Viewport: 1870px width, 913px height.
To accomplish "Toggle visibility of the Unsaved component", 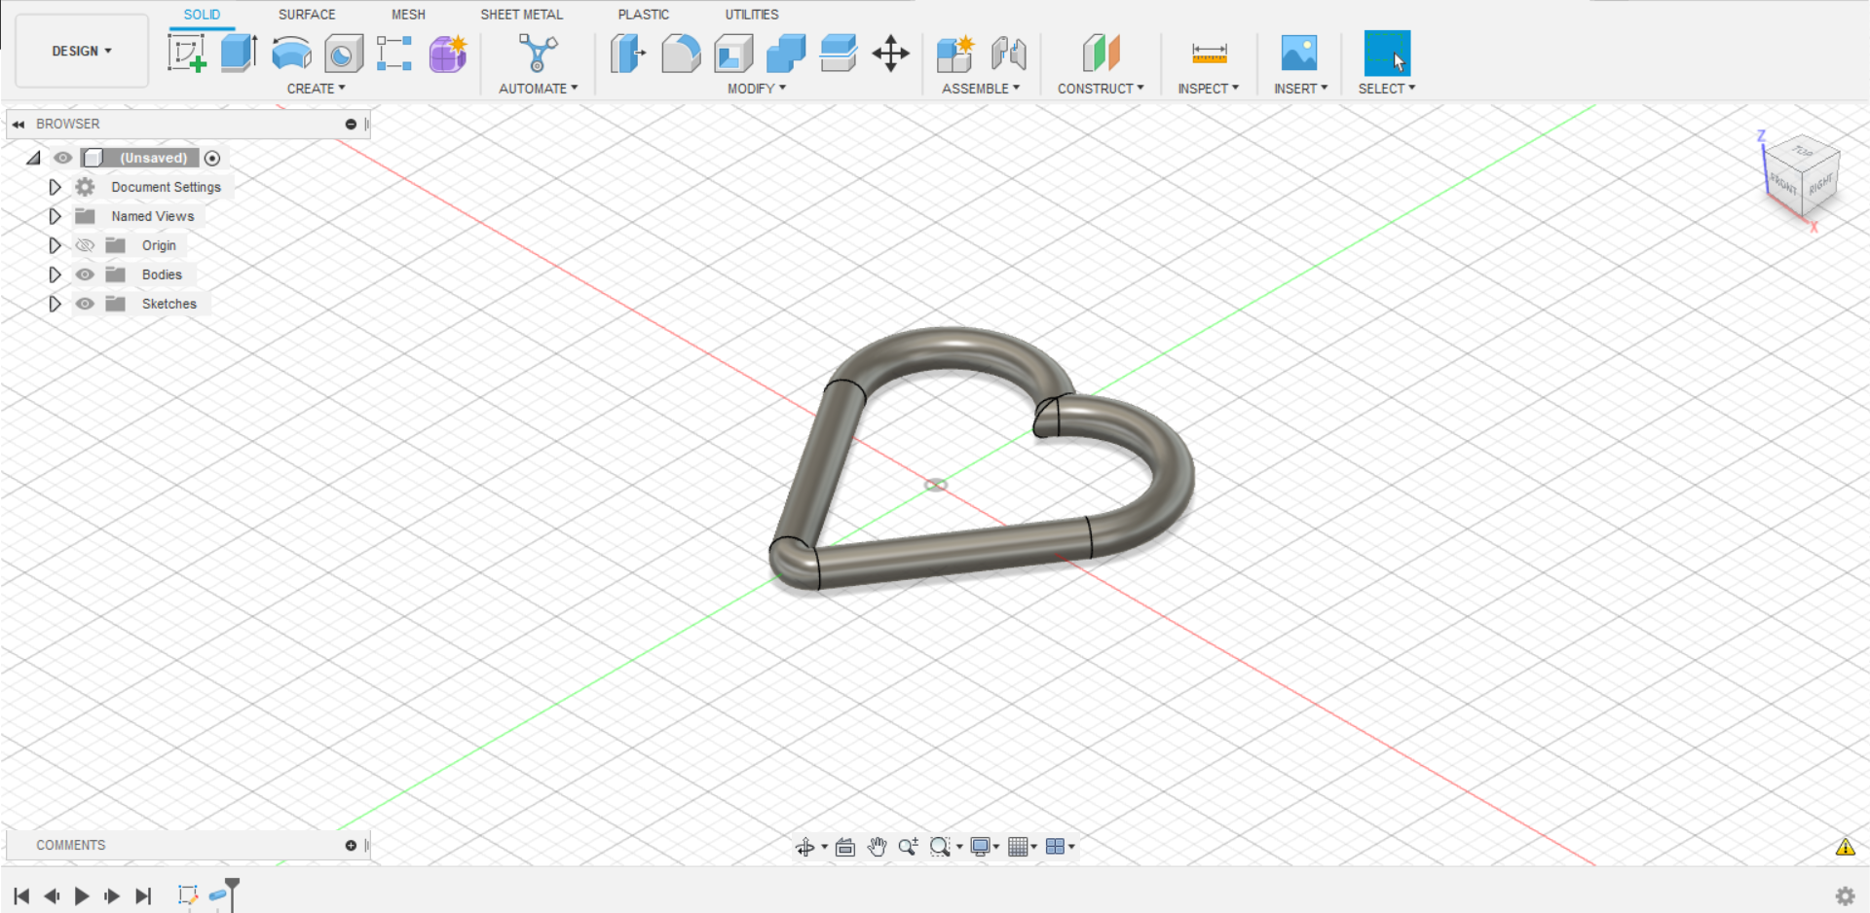I will pos(63,158).
